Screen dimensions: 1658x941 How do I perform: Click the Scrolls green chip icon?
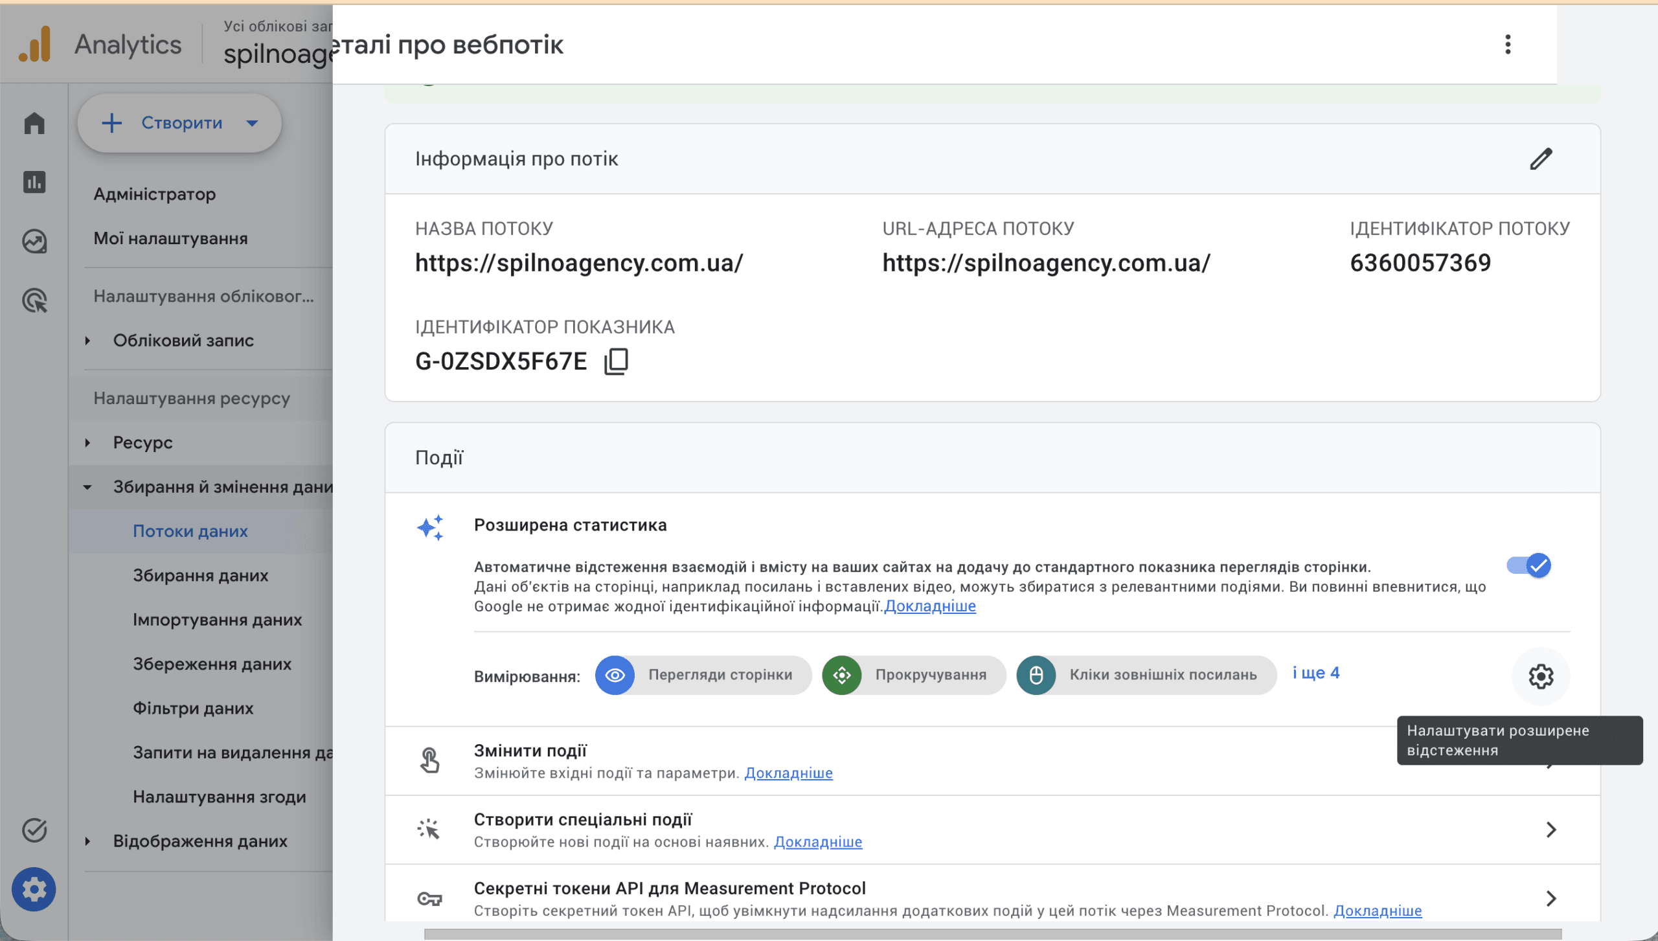(841, 675)
